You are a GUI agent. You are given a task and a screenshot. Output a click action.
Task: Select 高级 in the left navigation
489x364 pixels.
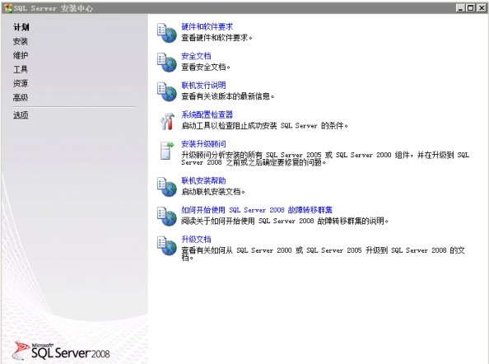coord(21,97)
